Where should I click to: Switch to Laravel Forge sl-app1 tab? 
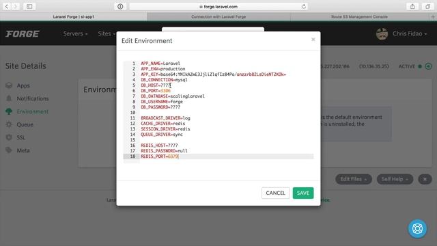click(74, 16)
